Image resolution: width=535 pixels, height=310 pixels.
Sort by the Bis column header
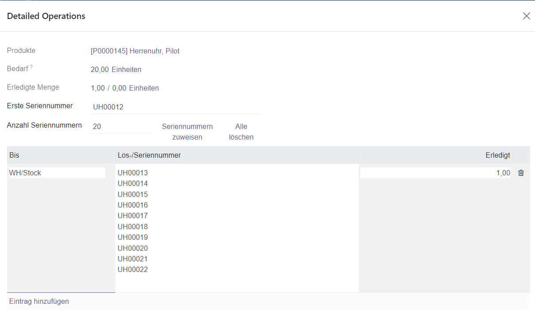tap(15, 155)
